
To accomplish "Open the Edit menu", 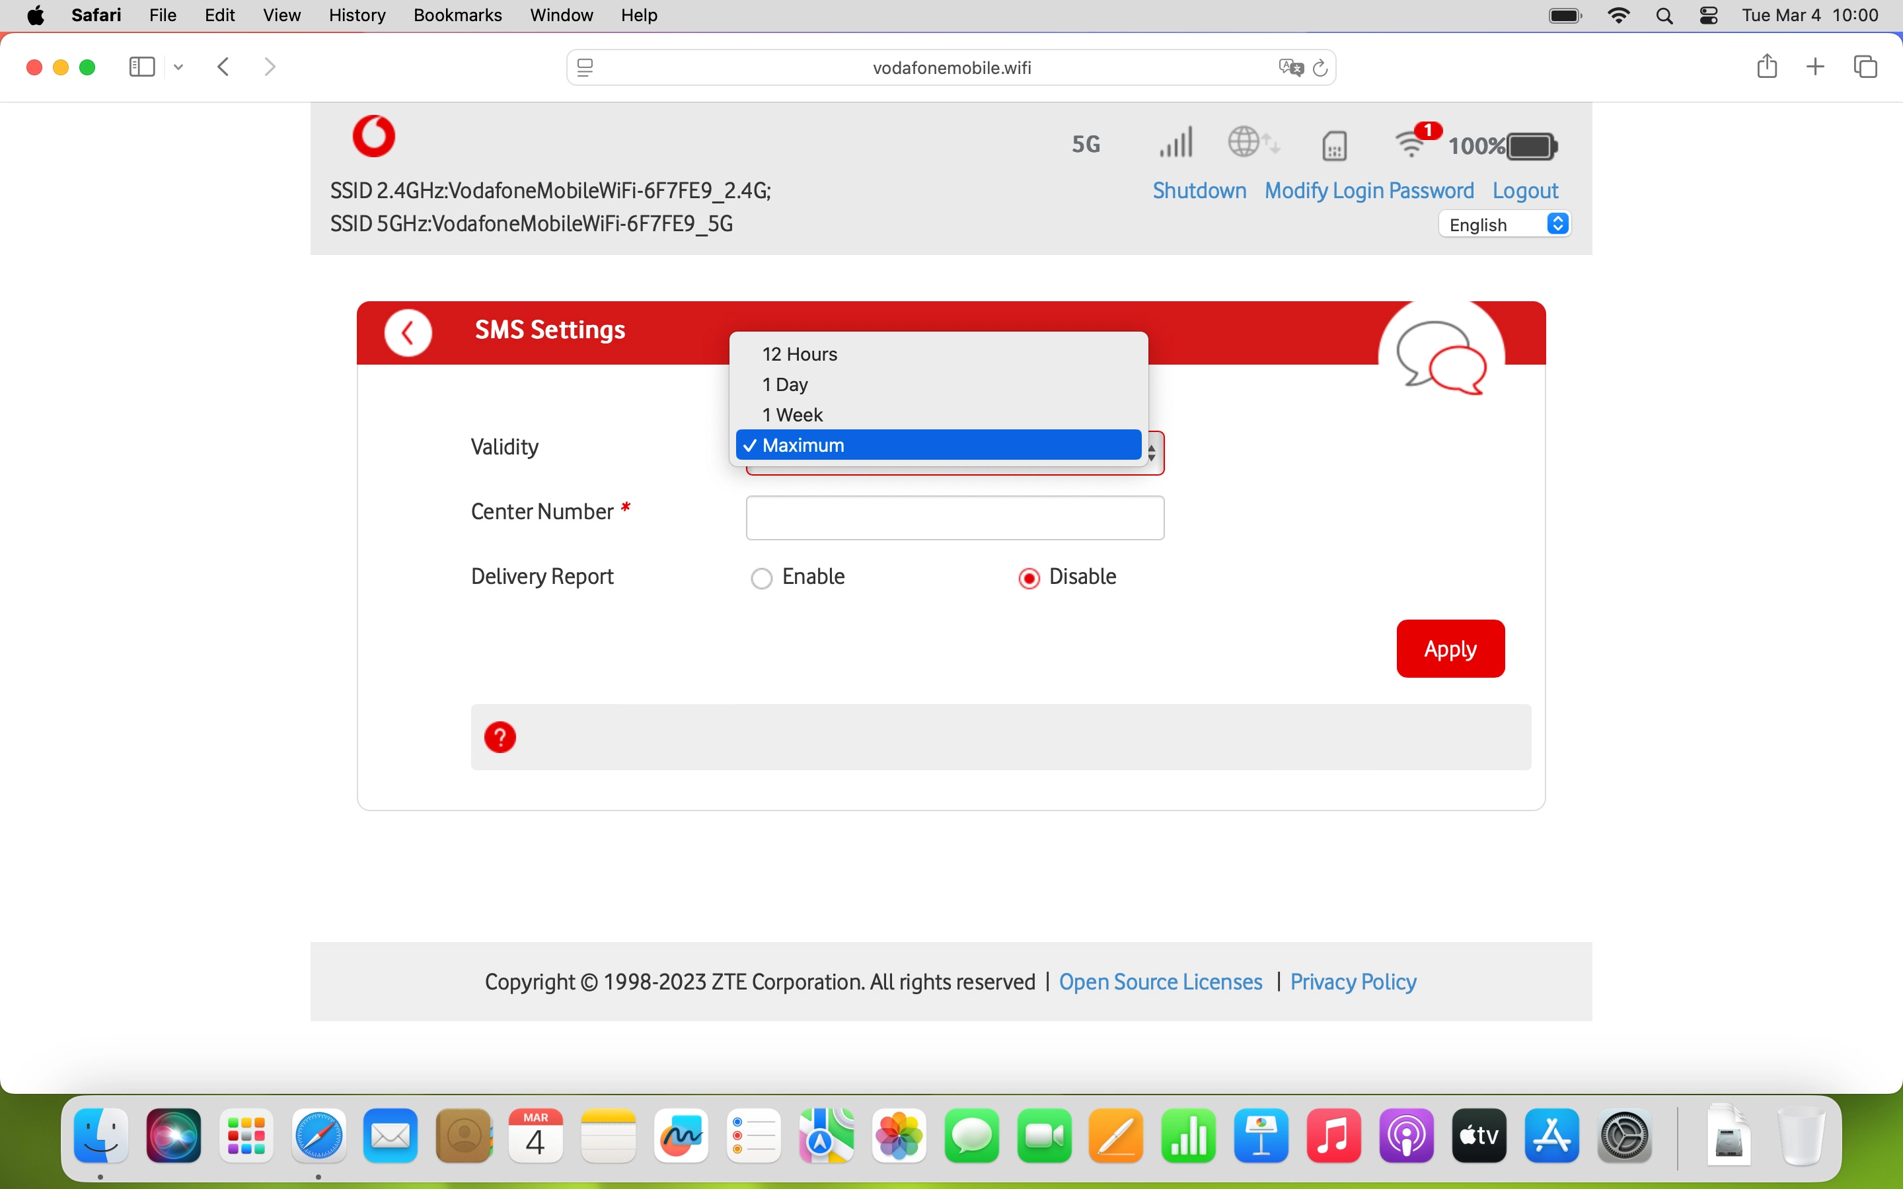I will coord(219,16).
